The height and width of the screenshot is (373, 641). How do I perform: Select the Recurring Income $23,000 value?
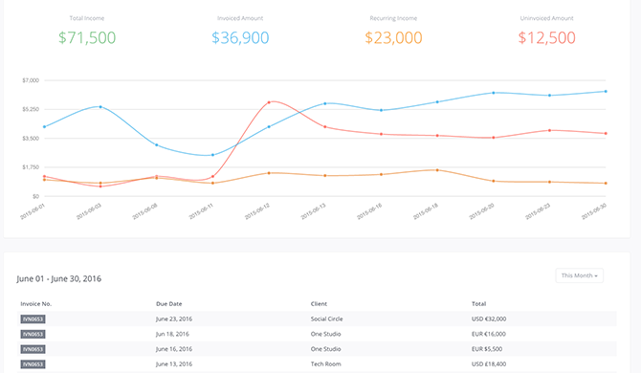393,37
